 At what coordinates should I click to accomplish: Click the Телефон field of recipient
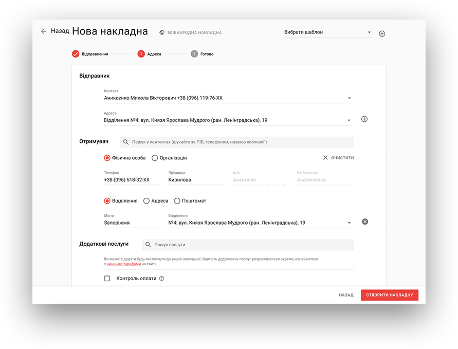[132, 177]
